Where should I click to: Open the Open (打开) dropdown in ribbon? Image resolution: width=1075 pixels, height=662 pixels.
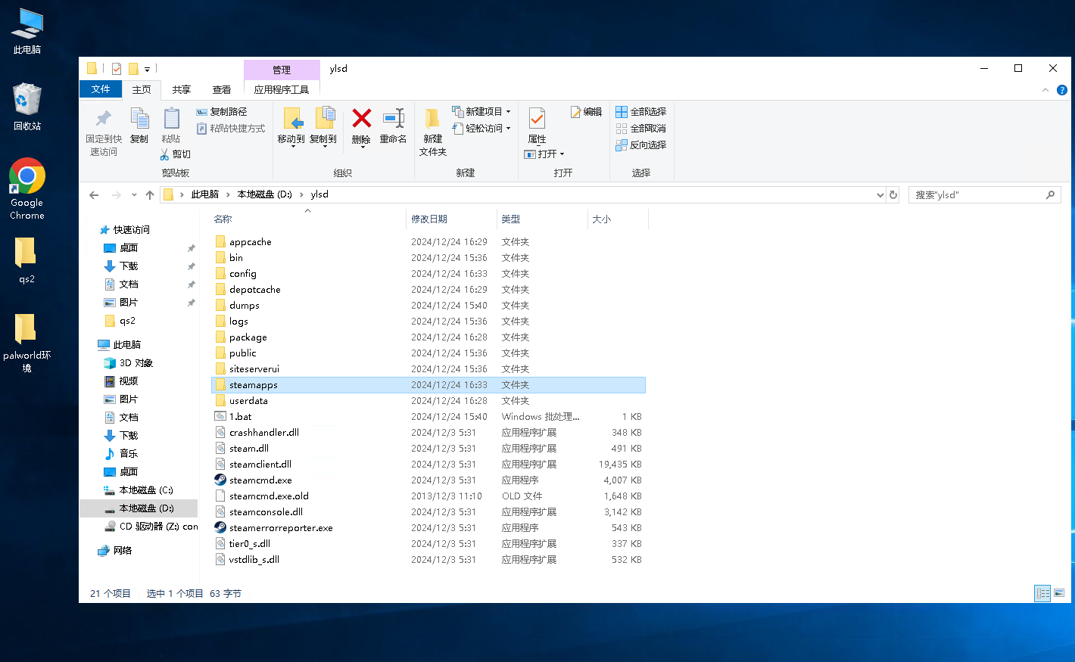(x=544, y=154)
